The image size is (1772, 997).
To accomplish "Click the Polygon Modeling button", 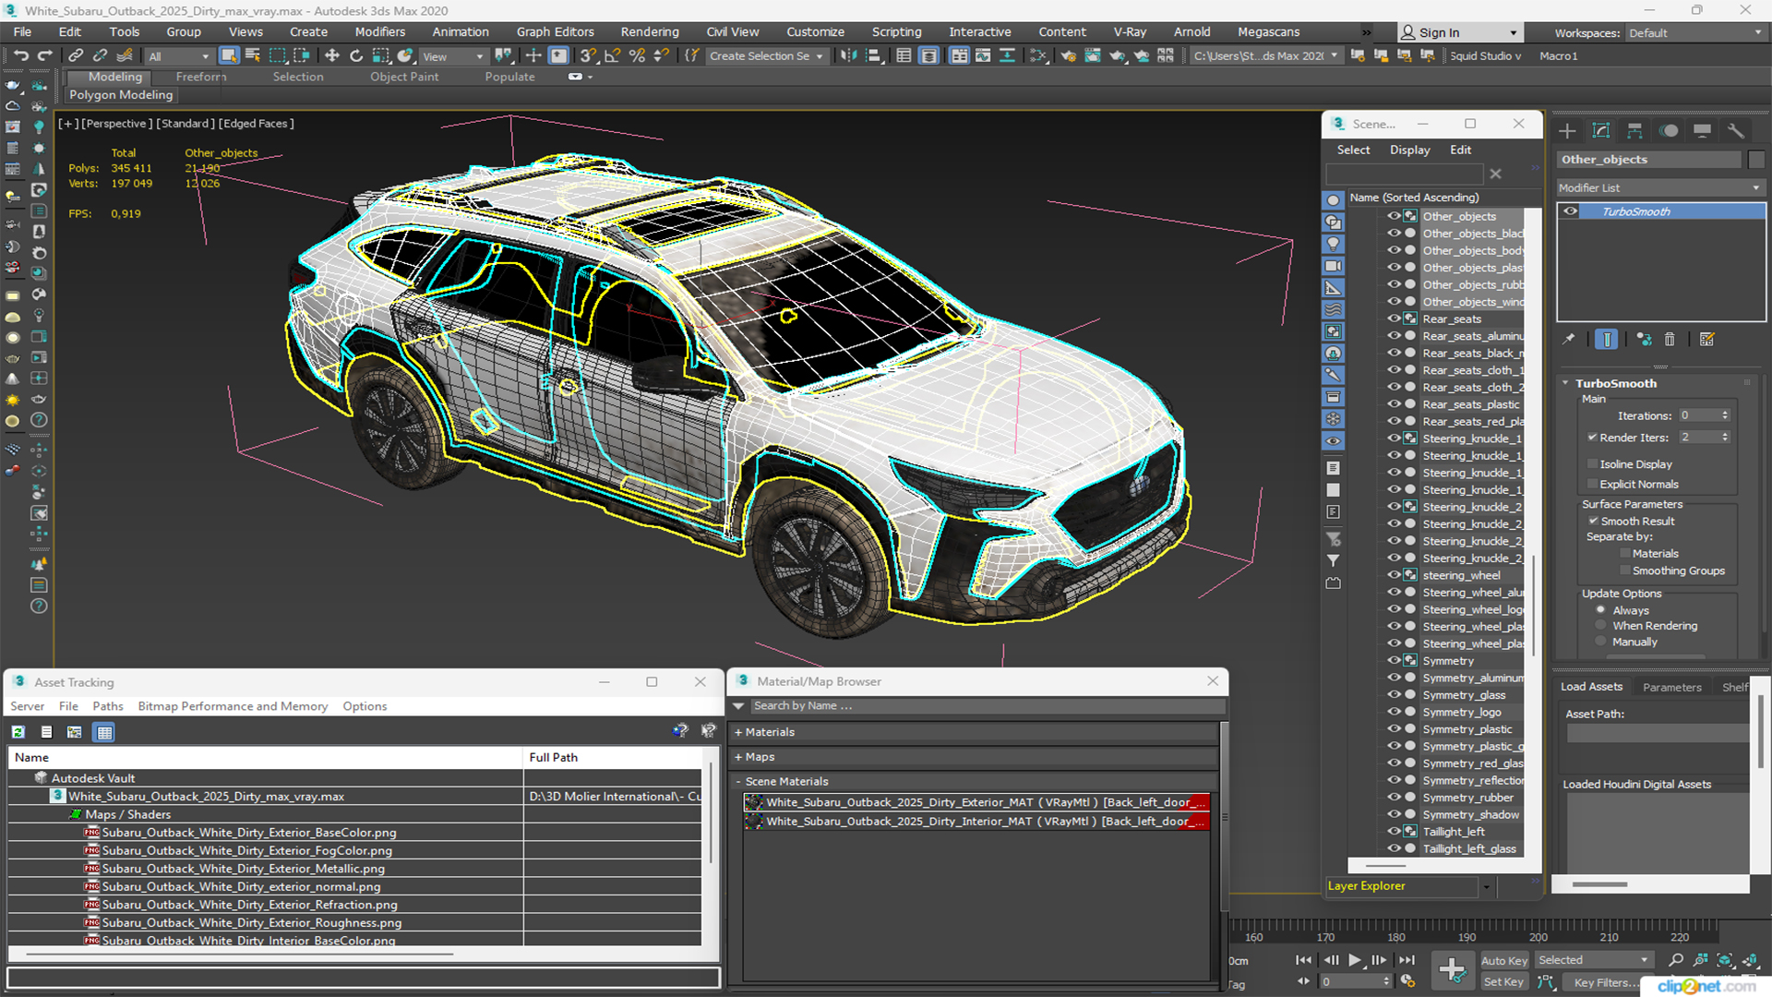I will tap(121, 95).
